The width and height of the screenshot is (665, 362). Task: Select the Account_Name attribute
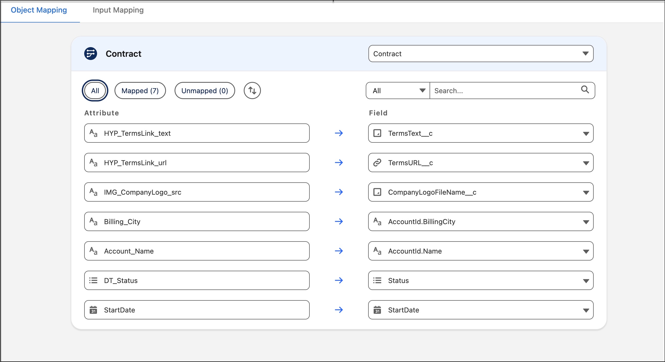coord(197,251)
